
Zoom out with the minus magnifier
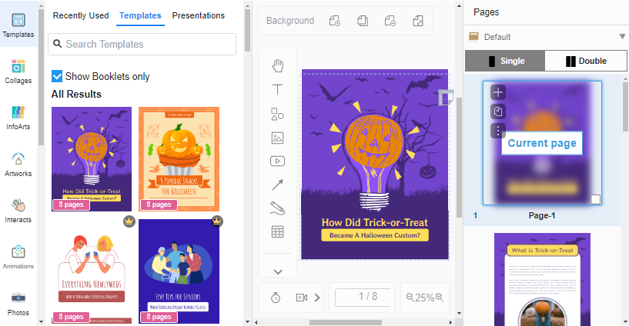coord(410,297)
